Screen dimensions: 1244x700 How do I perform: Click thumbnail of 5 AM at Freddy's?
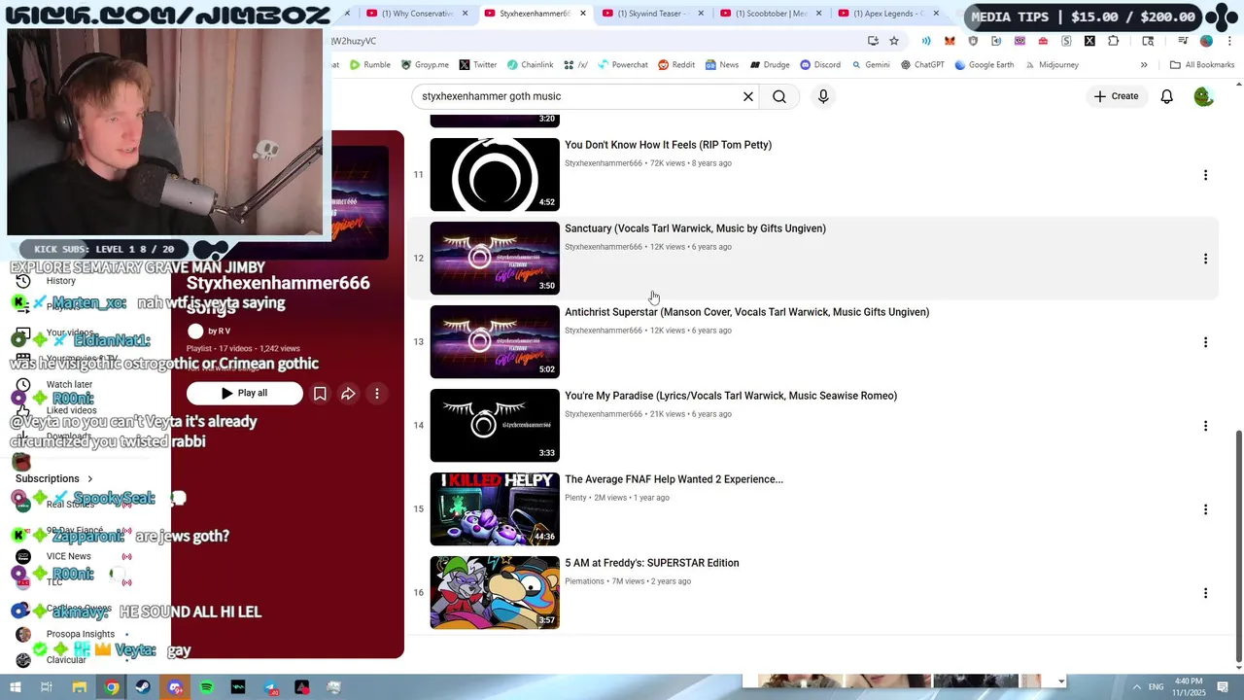[495, 592]
